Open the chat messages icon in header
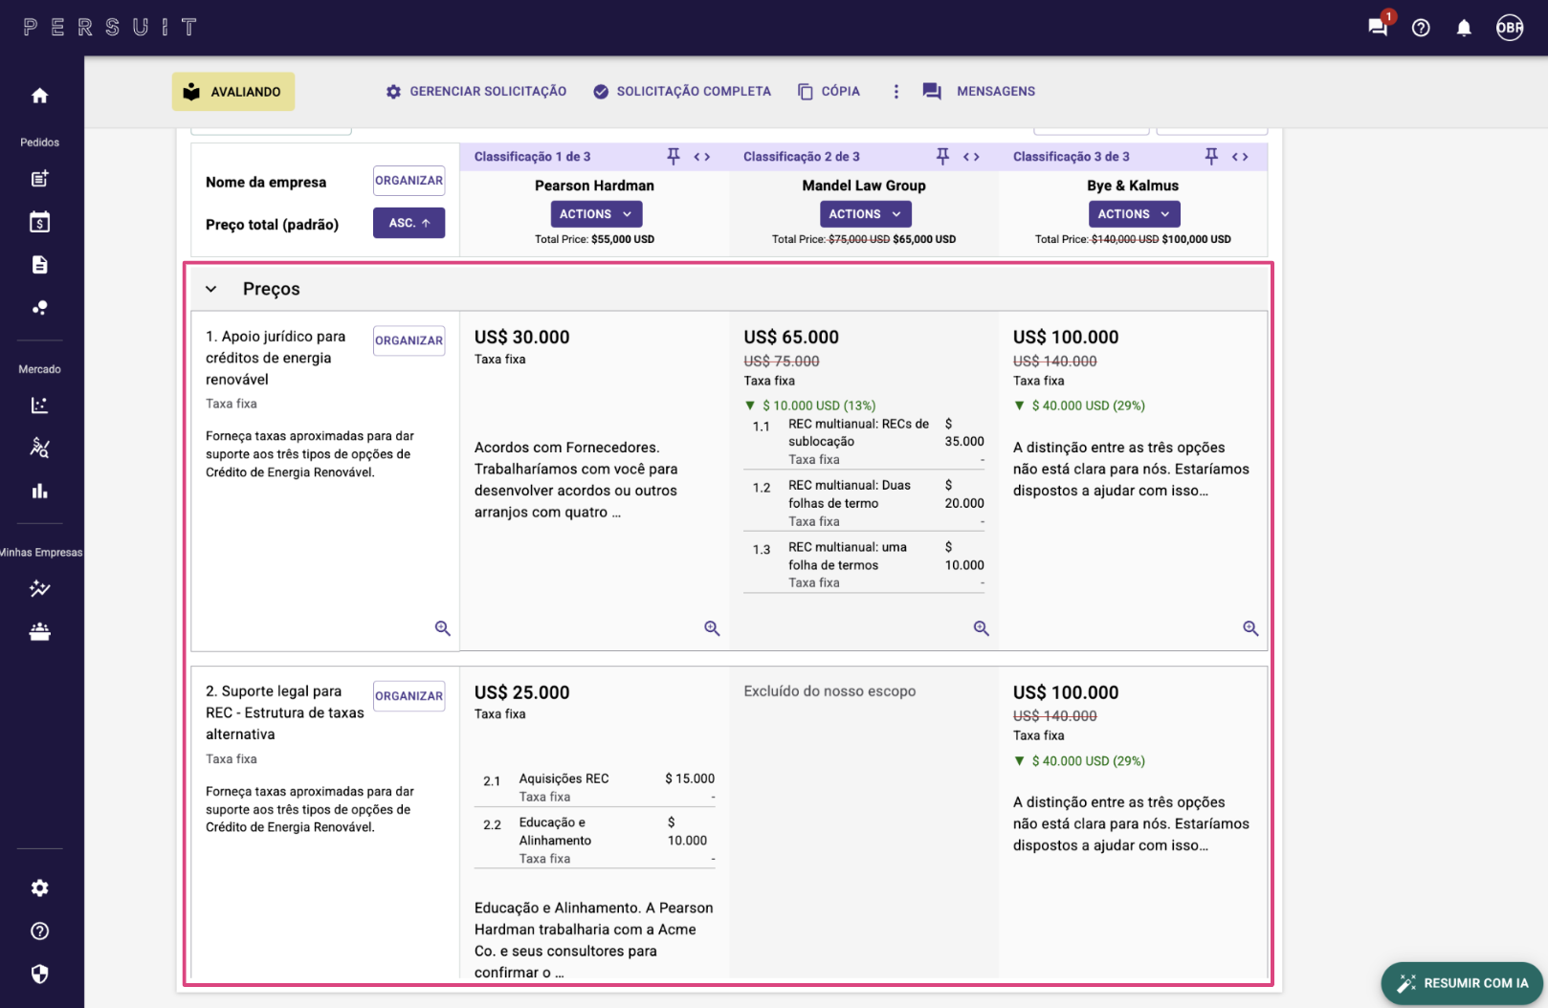This screenshot has width=1548, height=1008. click(1378, 28)
